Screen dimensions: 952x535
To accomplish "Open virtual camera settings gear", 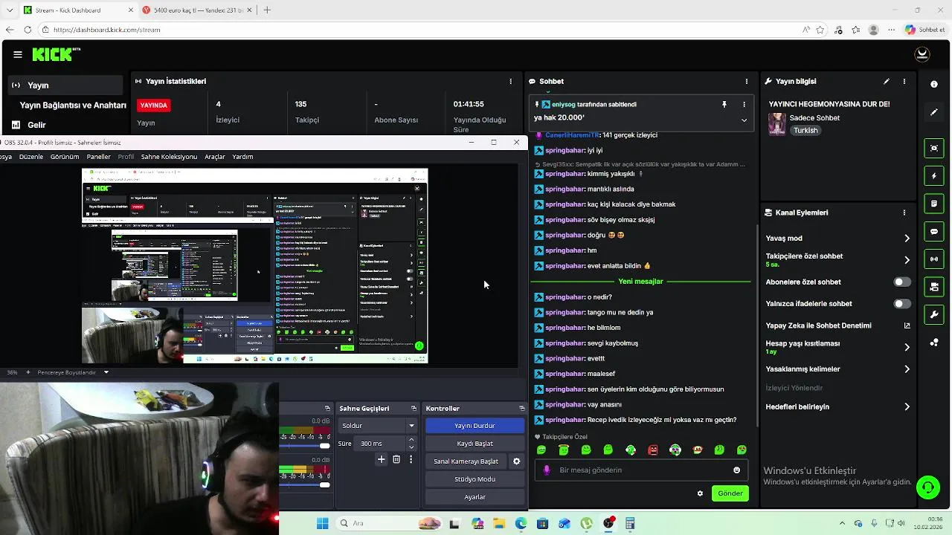I will (517, 461).
